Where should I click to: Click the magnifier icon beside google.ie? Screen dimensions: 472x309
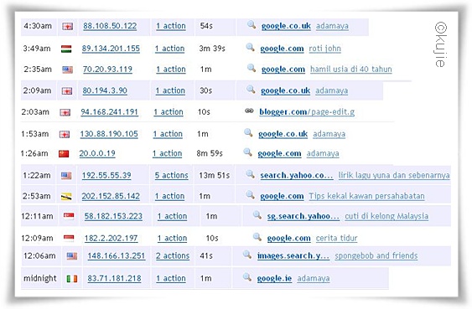(247, 277)
